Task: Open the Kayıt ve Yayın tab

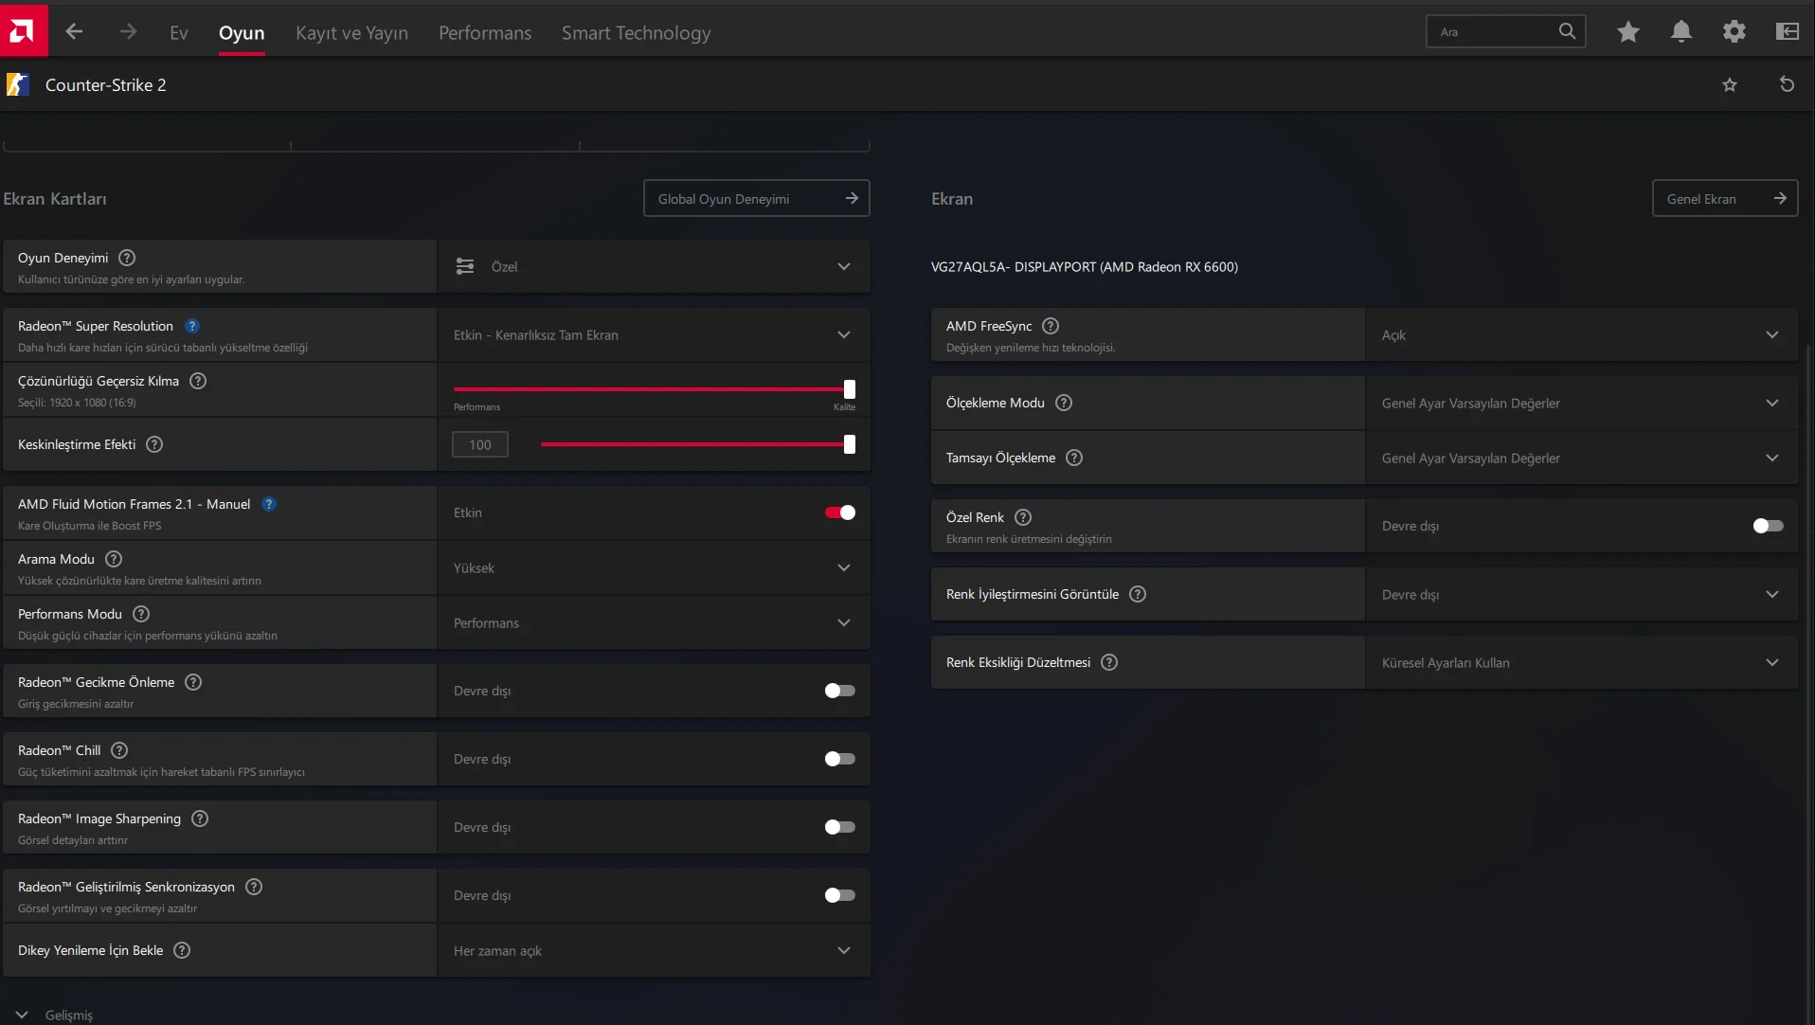Action: pos(351,33)
